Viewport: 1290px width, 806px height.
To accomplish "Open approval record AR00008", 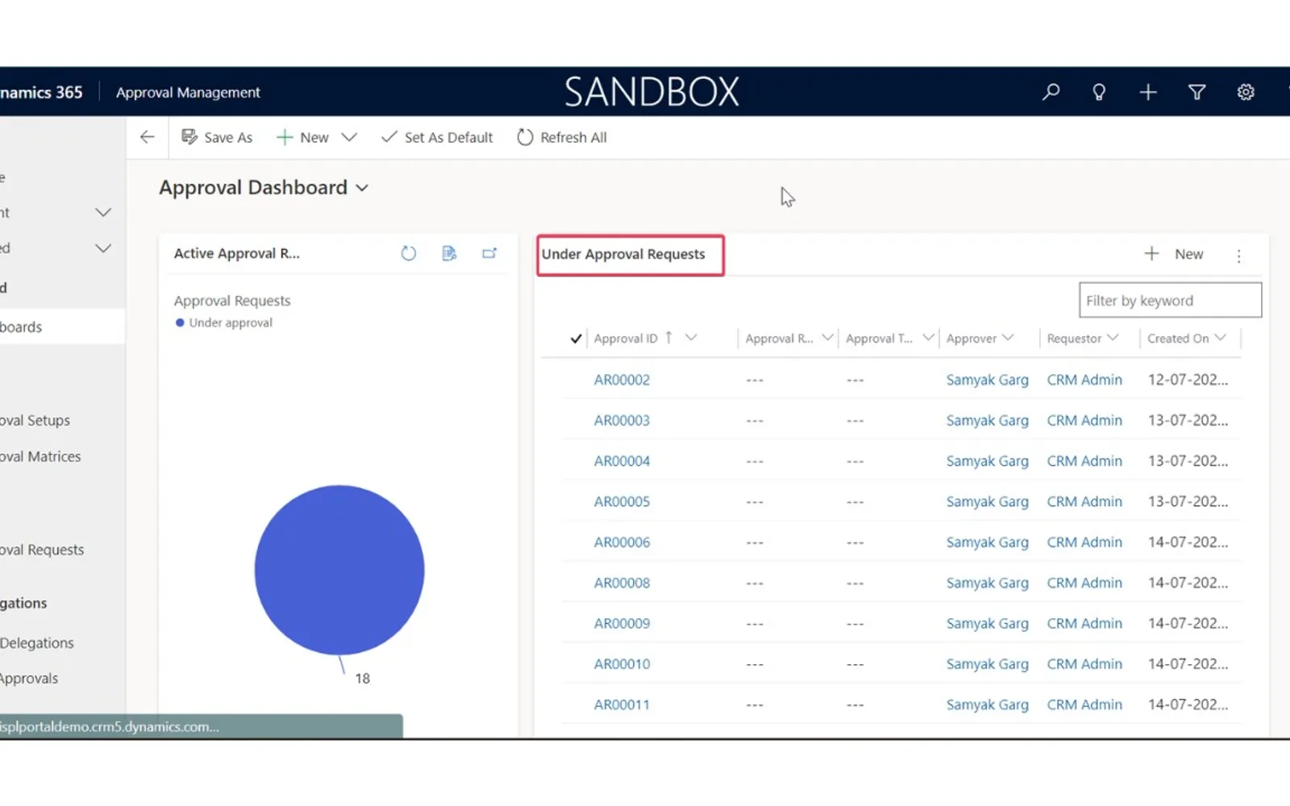I will [622, 583].
